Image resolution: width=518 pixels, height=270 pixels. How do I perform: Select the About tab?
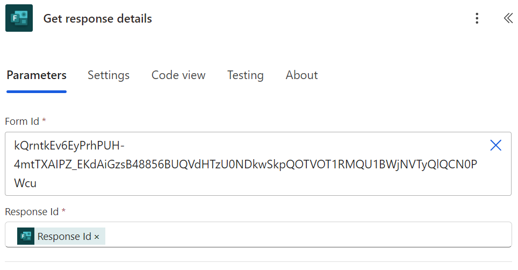click(x=301, y=75)
